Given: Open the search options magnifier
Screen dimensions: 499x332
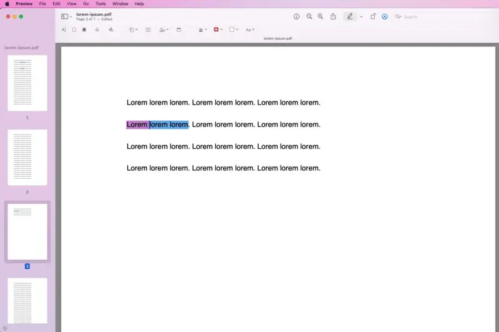Looking at the screenshot, I should (398, 17).
